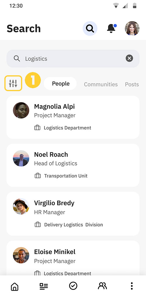146x298 pixels.
Task: Open the more options vertical dots
Action: pos(132,286)
